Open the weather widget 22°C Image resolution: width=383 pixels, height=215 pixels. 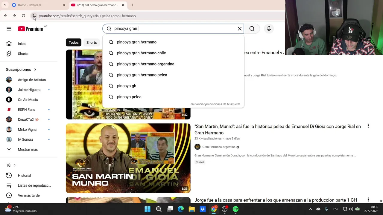click(x=20, y=209)
